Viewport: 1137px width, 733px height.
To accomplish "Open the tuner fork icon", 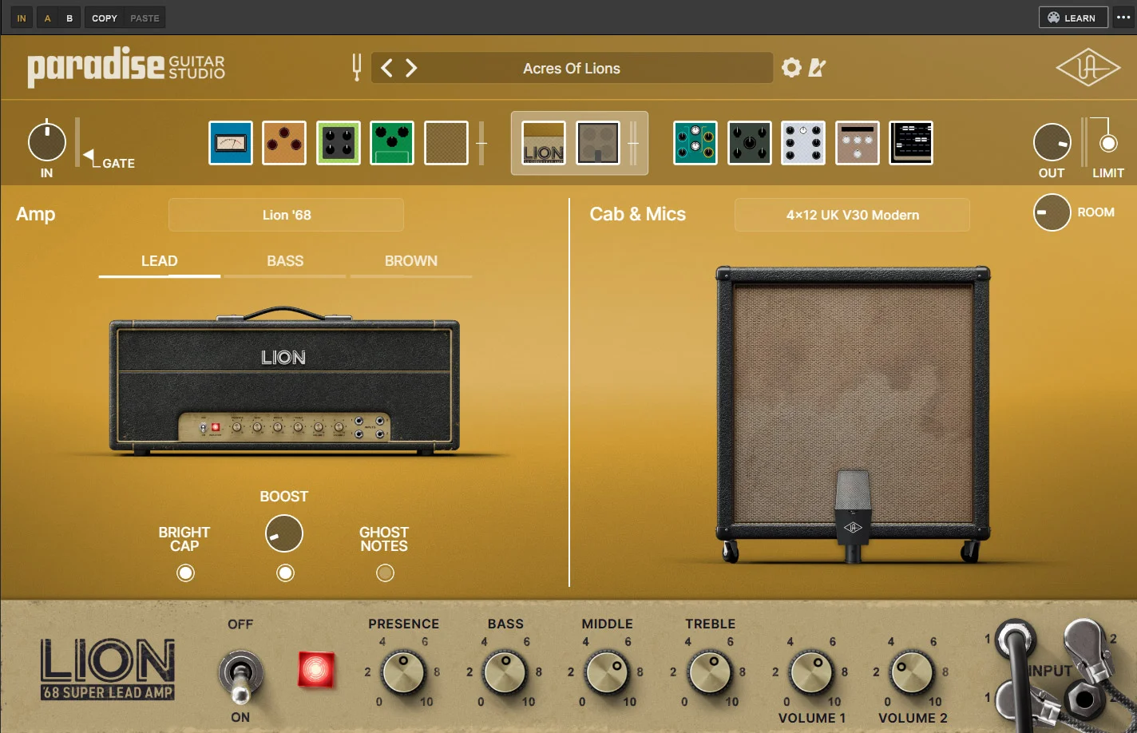I will coord(356,68).
